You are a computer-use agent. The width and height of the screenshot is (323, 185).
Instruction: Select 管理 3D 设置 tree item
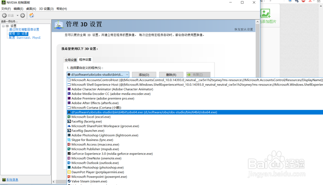18,34
